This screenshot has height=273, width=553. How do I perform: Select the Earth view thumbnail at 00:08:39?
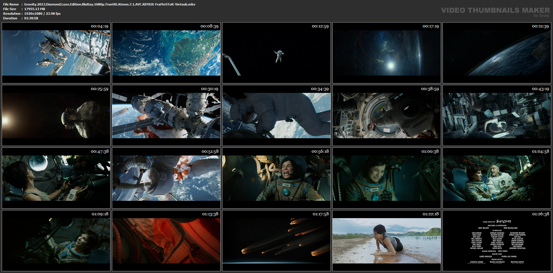click(x=166, y=53)
